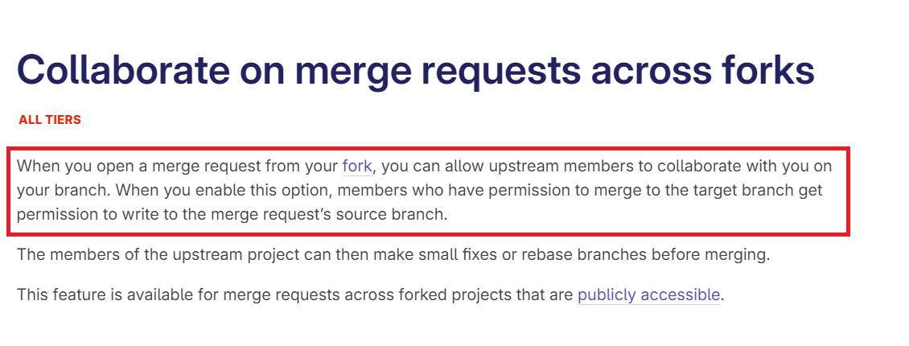Screen dimensions: 909x346
Task: Click the ALL TIERS badge
Action: tap(50, 120)
